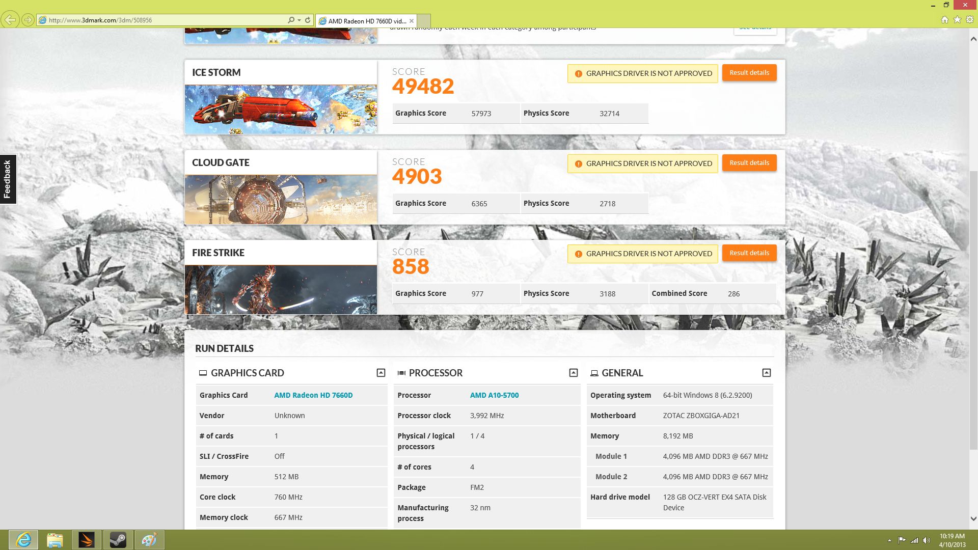Click the Fire Strike score 858
This screenshot has width=978, height=550.
(x=411, y=266)
